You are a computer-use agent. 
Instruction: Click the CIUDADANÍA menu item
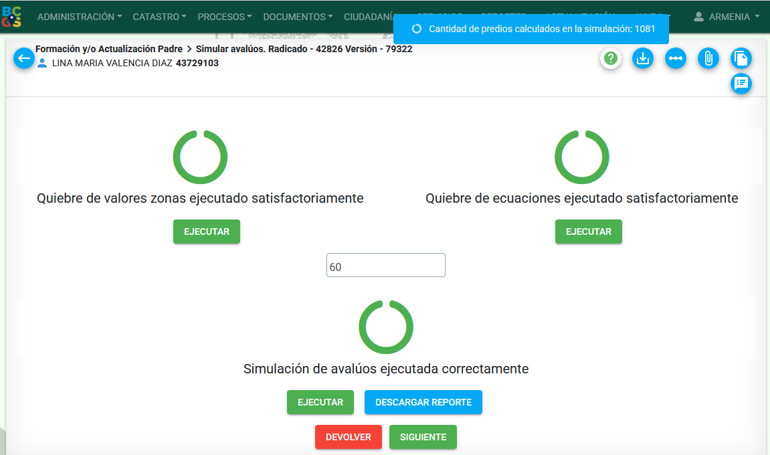tap(369, 17)
